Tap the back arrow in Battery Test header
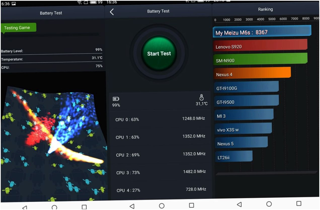Image resolution: width=320 pixels, height=210 pixels. click(x=112, y=12)
